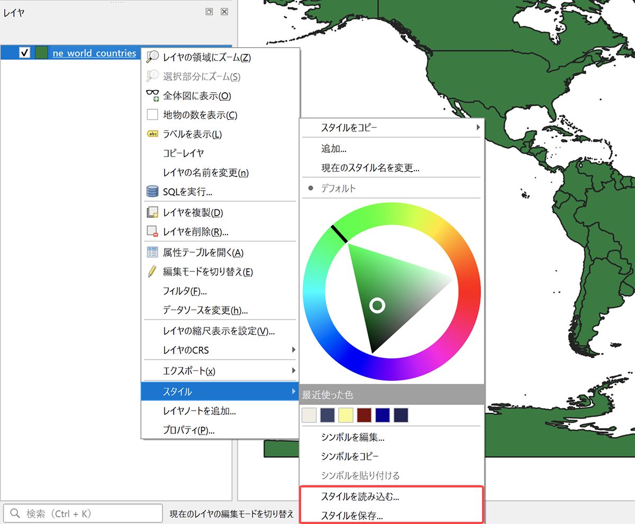Choose 現在のスタイル名を変更 option
This screenshot has height=524, width=635.
pyautogui.click(x=370, y=168)
